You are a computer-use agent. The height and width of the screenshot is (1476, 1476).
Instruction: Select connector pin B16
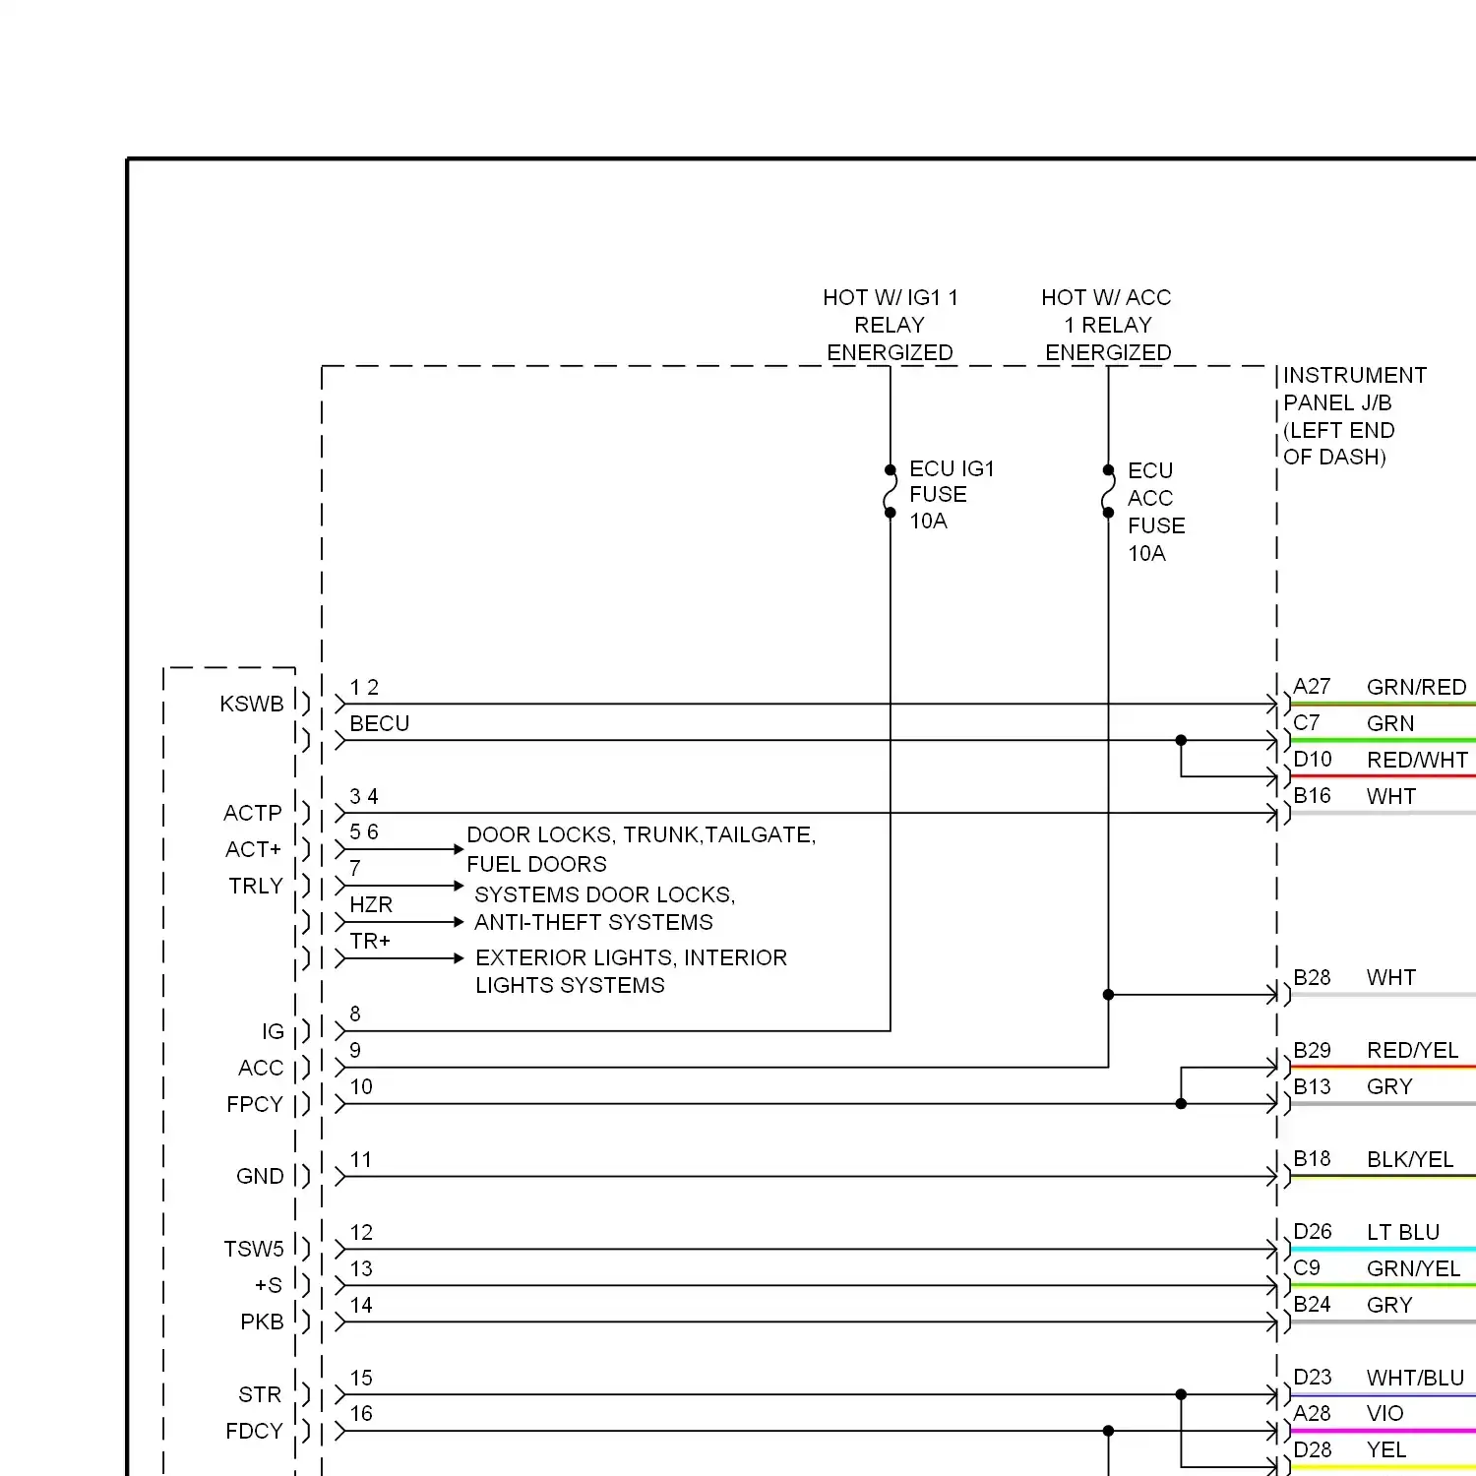pyautogui.click(x=1312, y=795)
